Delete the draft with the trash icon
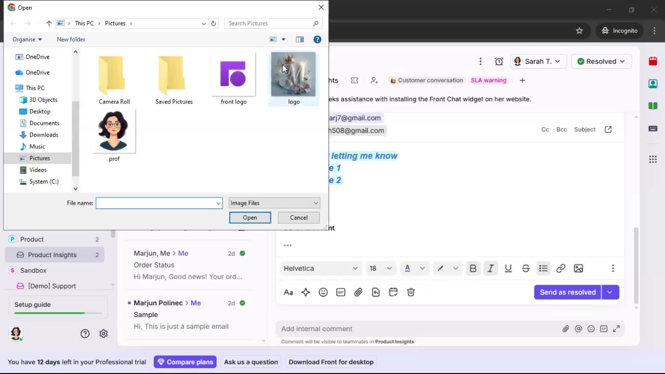This screenshot has height=374, width=665. [x=411, y=292]
